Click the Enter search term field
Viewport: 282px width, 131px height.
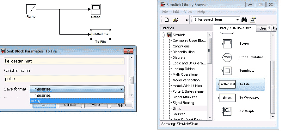point(214,20)
